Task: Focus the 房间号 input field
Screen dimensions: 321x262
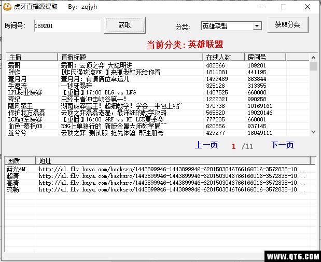Action: [x=67, y=26]
